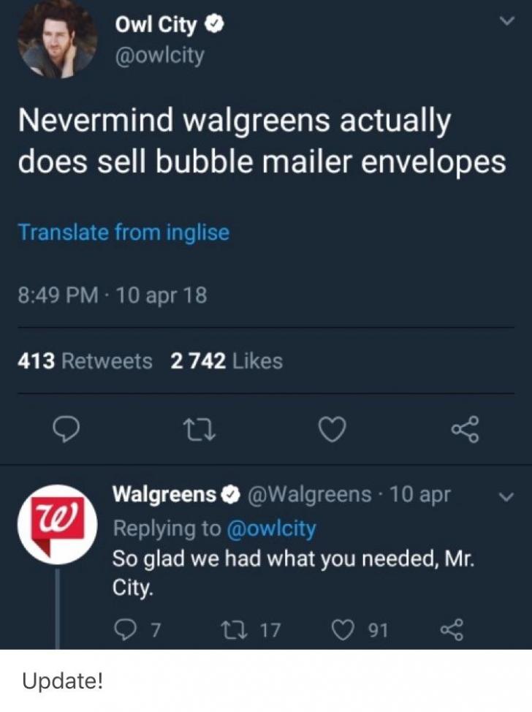Open dropdown chevron on Walgreens reply
This screenshot has height=712, width=532.
pos(507,496)
